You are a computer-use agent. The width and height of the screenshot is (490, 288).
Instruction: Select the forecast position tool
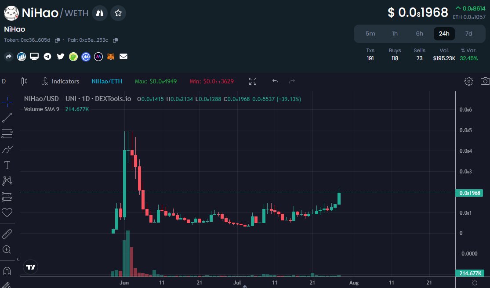click(x=7, y=197)
